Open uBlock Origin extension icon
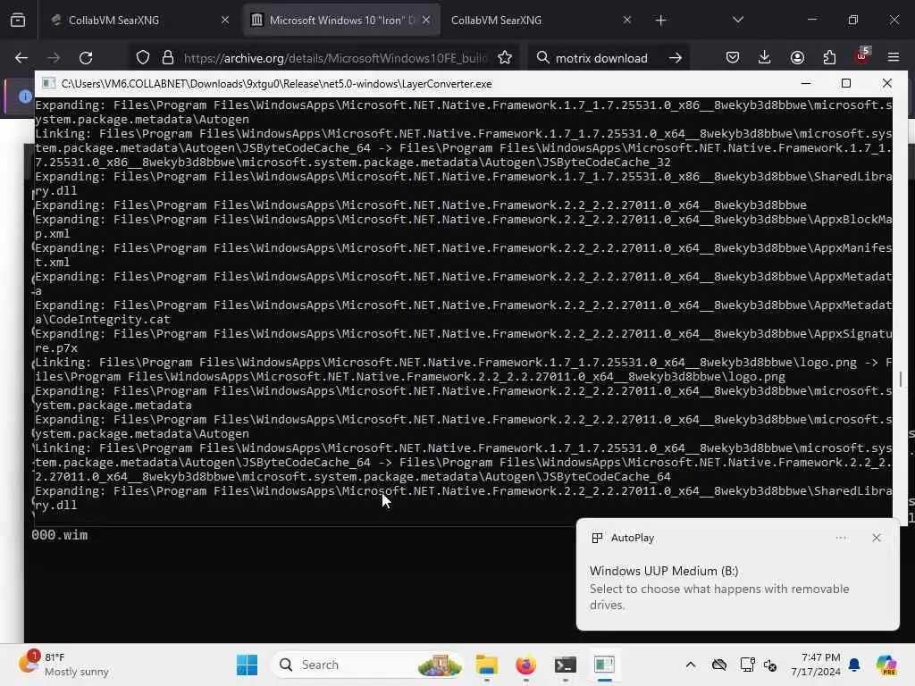The image size is (915, 686). pyautogui.click(x=862, y=56)
